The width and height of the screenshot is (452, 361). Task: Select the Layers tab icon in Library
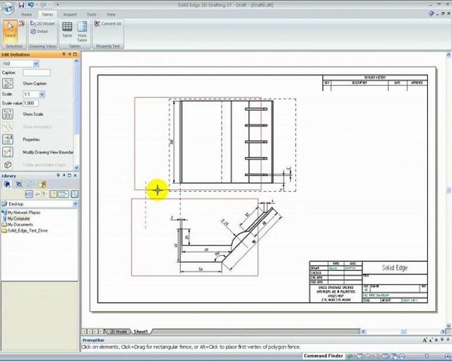pos(30,185)
